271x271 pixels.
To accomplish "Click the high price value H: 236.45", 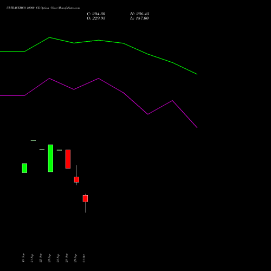I will point(140,14).
